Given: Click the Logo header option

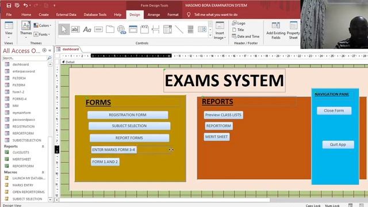Looking at the screenshot, I should 239,23.
